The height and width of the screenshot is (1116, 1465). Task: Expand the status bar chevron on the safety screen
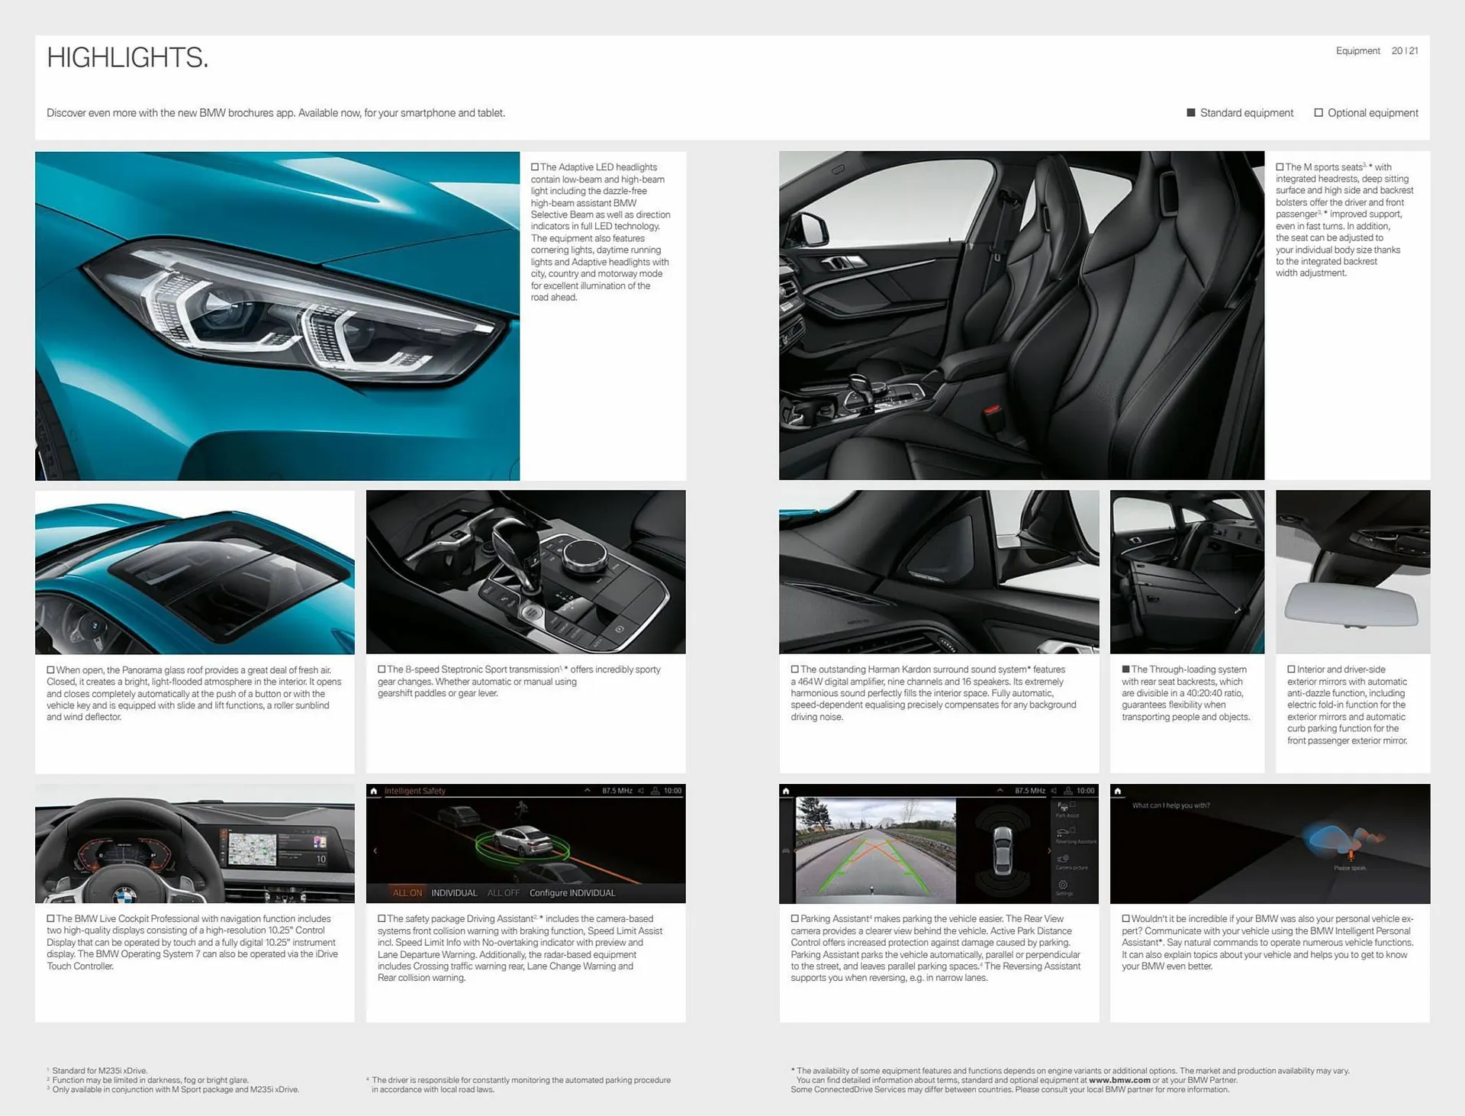[x=588, y=792]
